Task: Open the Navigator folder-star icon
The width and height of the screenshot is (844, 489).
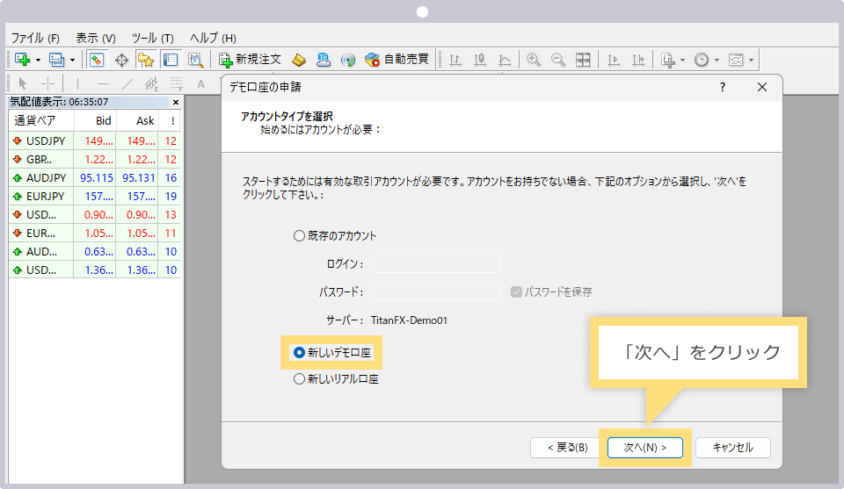Action: click(x=146, y=60)
